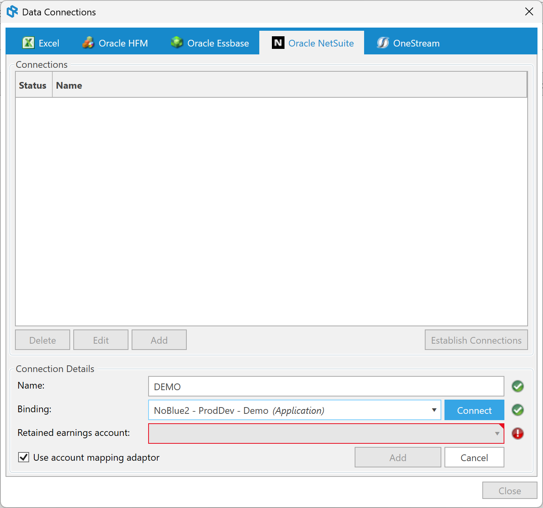Viewport: 543px width, 508px height.
Task: Click the Edit connection button
Action: click(x=101, y=340)
